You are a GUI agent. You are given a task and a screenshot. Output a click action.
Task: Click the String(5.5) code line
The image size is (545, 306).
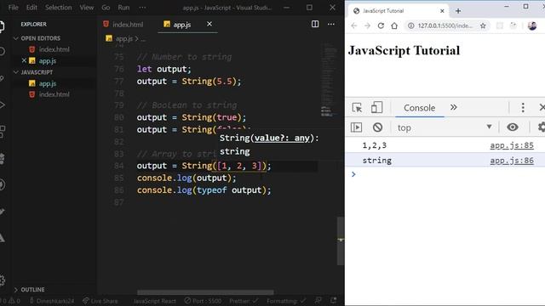coord(189,82)
